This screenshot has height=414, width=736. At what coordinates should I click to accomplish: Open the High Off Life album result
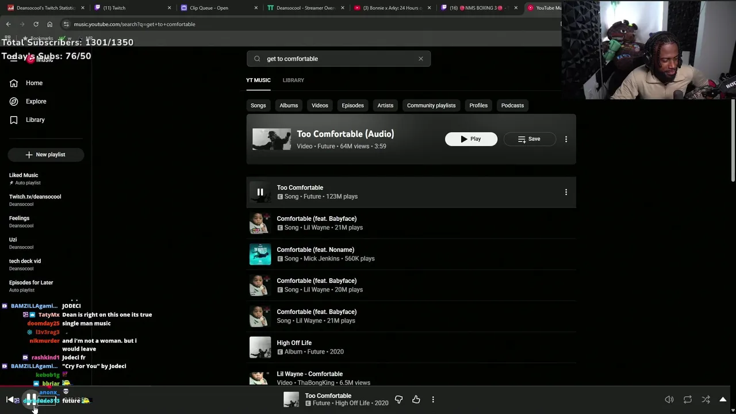(x=411, y=347)
